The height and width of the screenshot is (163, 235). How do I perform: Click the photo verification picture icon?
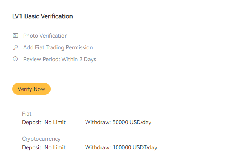15,36
